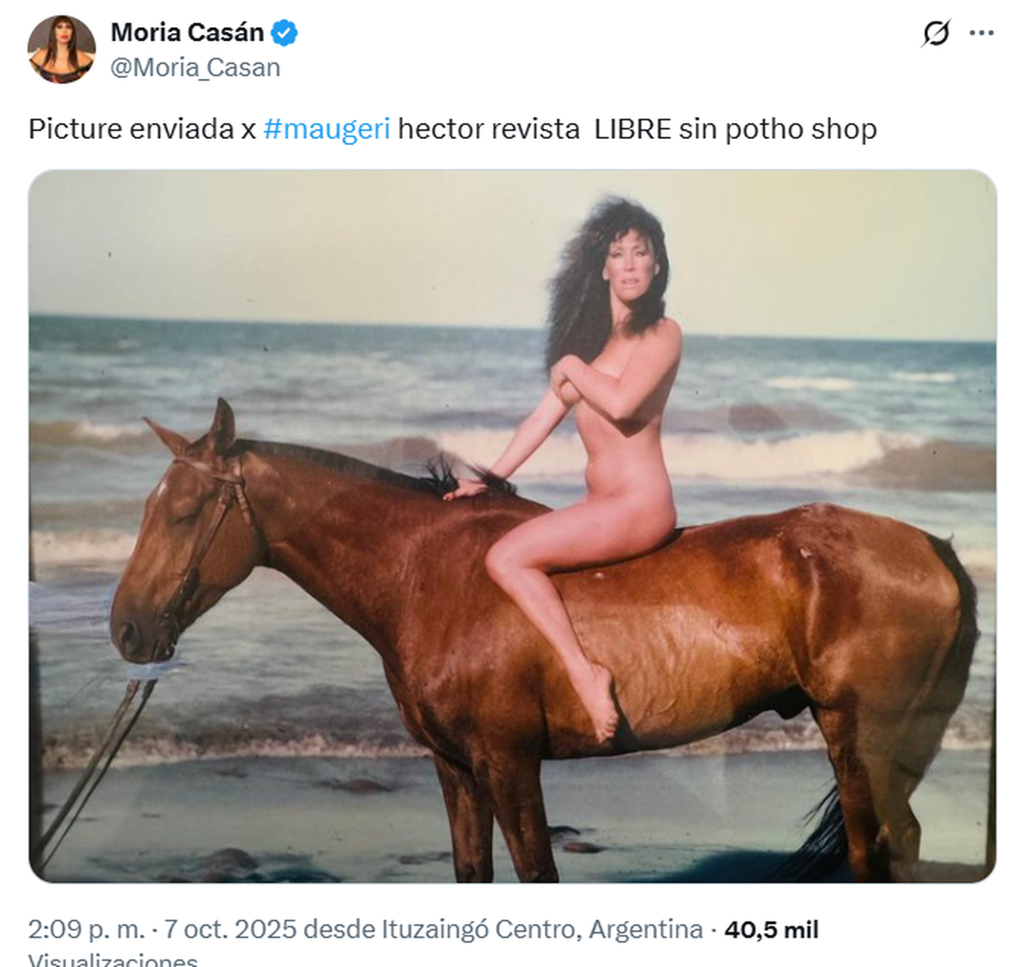This screenshot has height=967, width=1016.
Task: Open the three-dot more options menu
Action: coord(981,34)
